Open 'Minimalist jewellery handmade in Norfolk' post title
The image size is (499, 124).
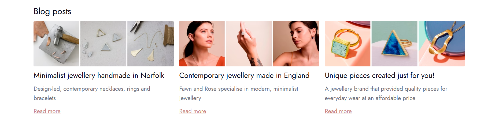(99, 76)
